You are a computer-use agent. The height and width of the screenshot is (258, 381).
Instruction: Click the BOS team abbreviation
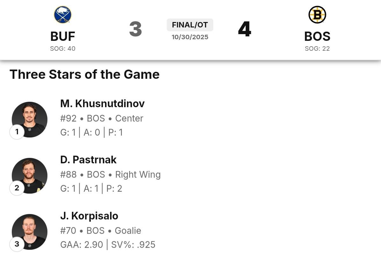(317, 36)
